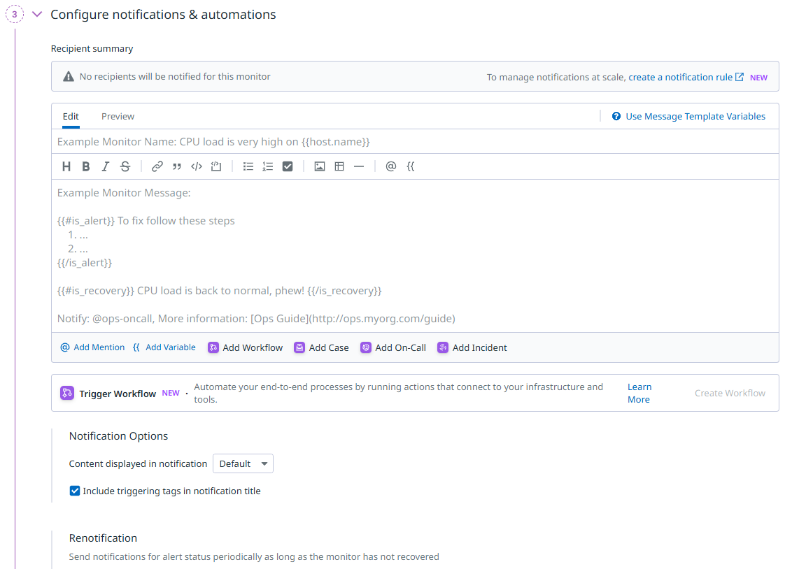785x569 pixels.
Task: Apply heading formatting from the editor toolbar
Action: 66,166
